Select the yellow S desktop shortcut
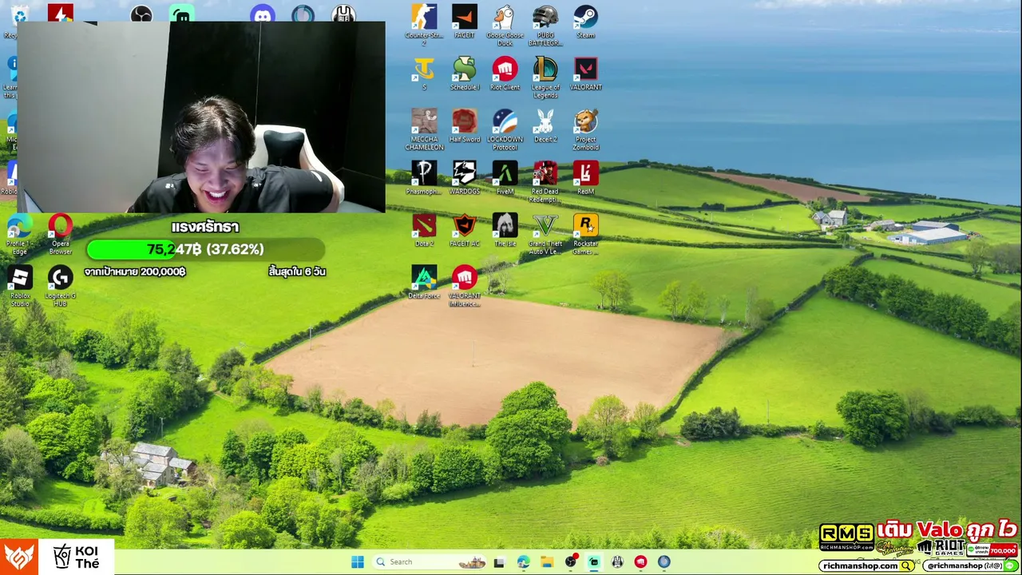1022x575 pixels. click(x=424, y=73)
